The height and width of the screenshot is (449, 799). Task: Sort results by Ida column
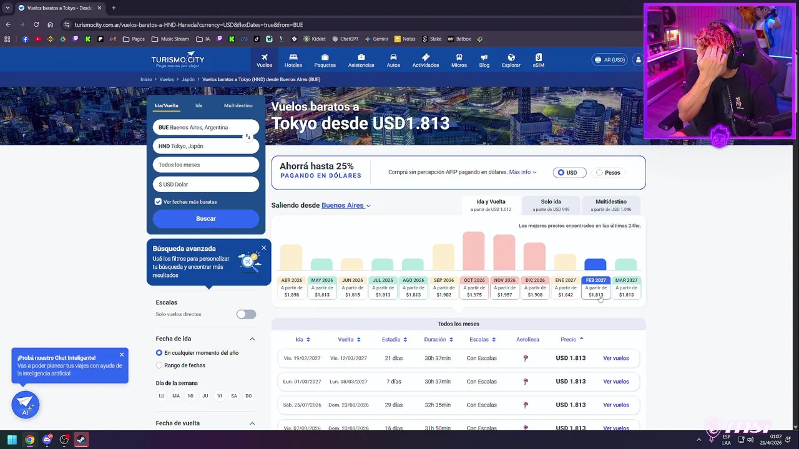coord(303,339)
